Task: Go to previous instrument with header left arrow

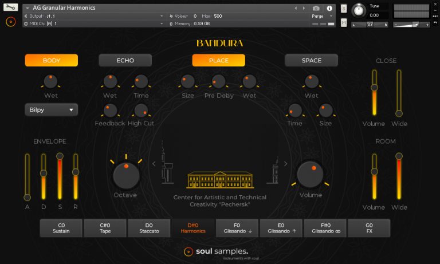Action: pos(296,8)
